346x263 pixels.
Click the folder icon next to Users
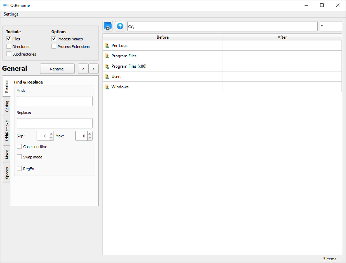[x=107, y=76]
